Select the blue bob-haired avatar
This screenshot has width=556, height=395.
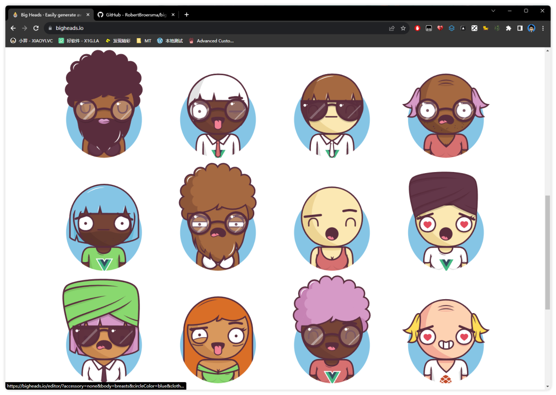[x=103, y=227]
